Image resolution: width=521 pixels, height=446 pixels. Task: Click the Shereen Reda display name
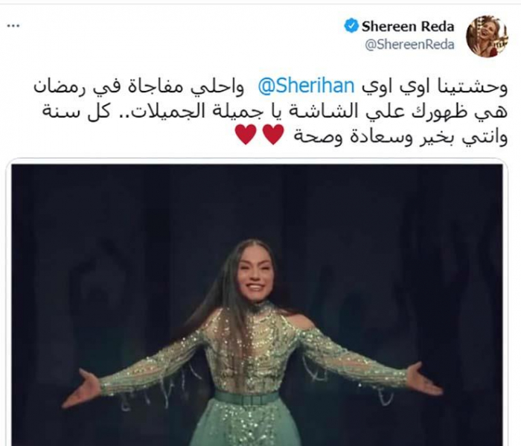[x=408, y=26]
